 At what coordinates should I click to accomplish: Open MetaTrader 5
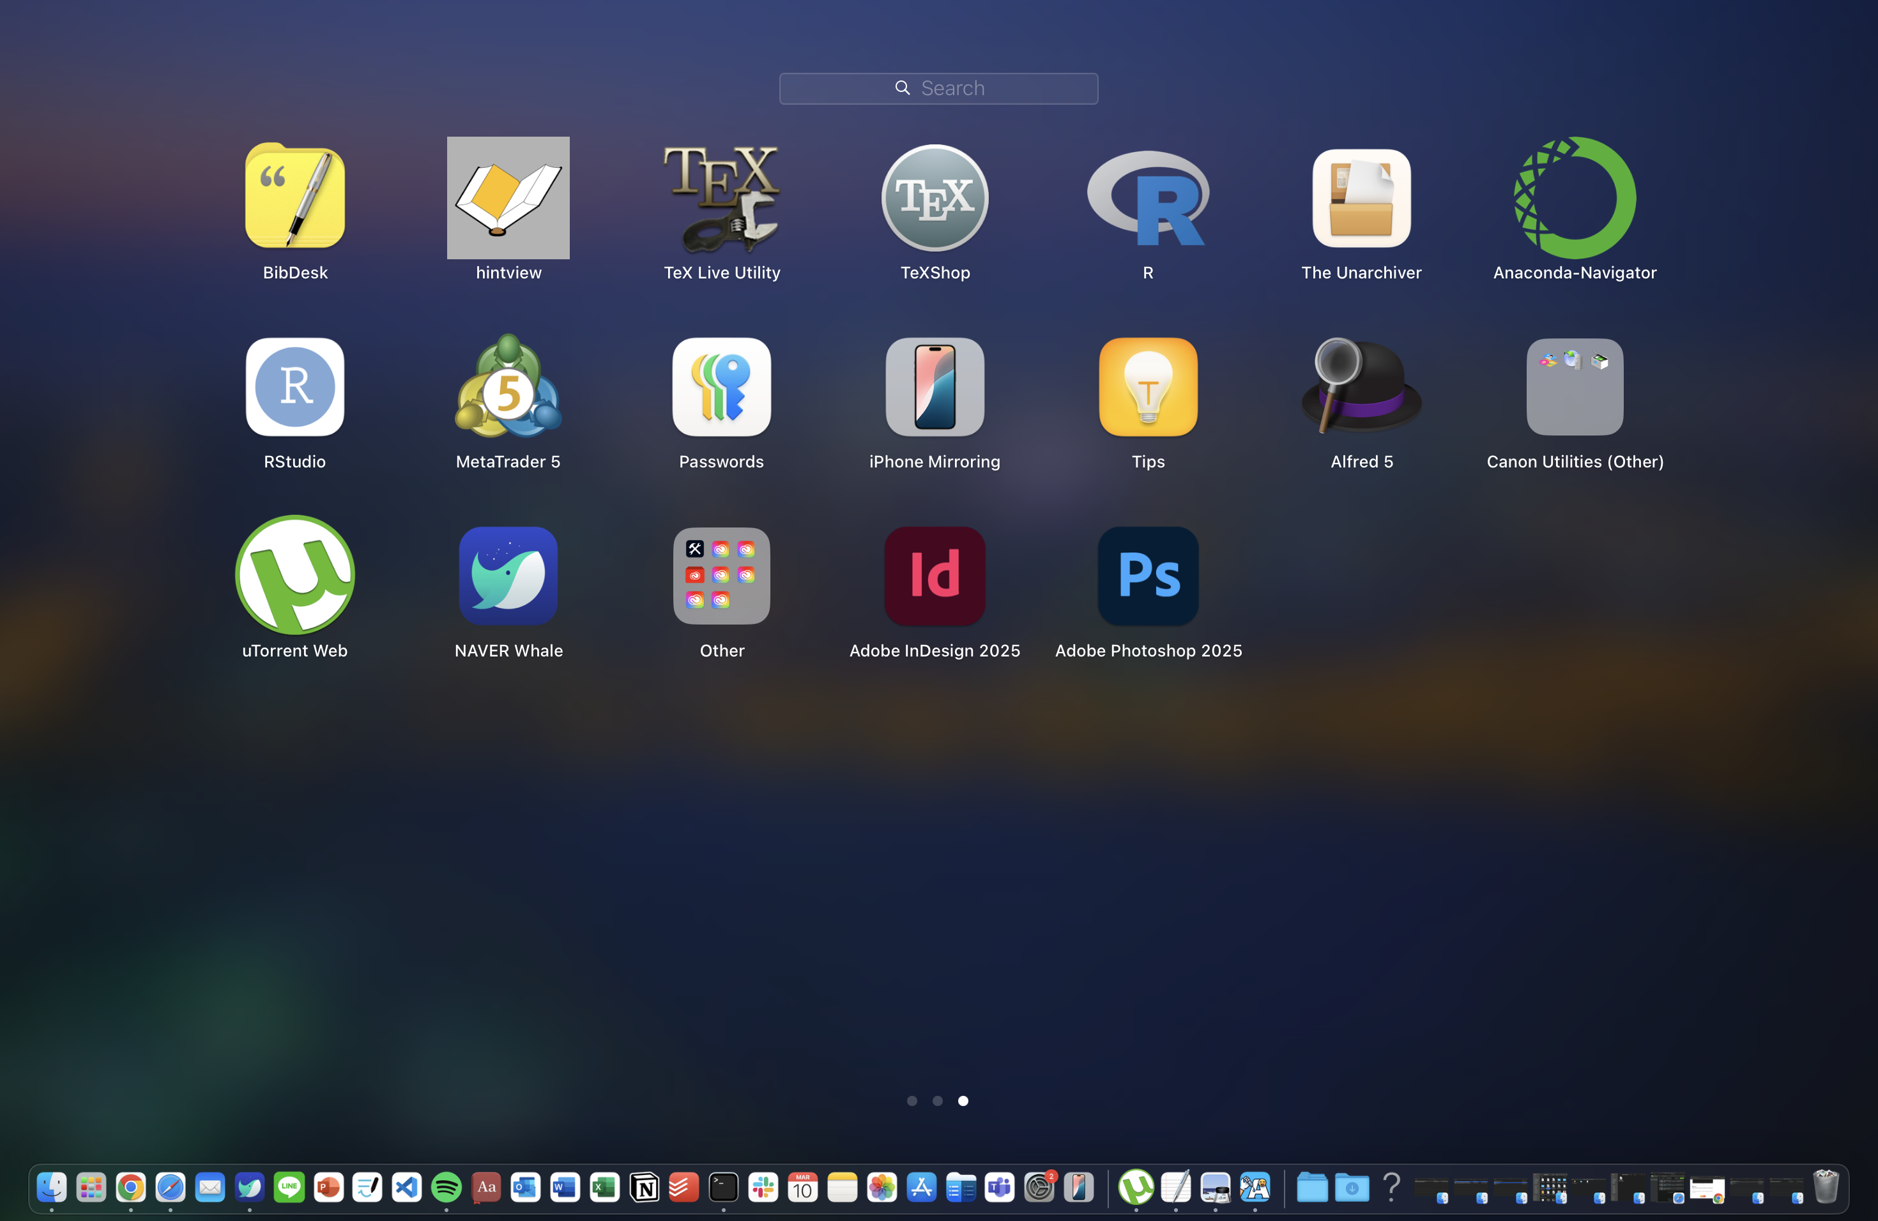508,386
